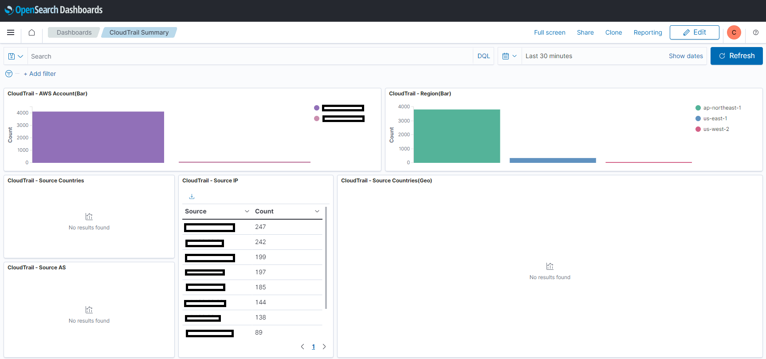The height and width of the screenshot is (359, 766).
Task: Clone this dashboard
Action: pos(614,32)
